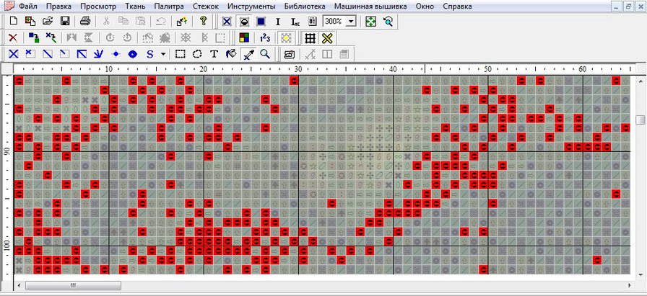Image resolution: width=647 pixels, height=296 pixels.
Task: Click the printer icon to print
Action: click(x=84, y=22)
